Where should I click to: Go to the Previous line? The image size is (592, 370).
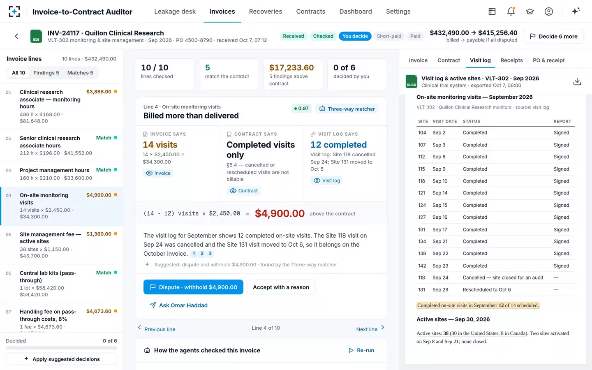(156, 328)
